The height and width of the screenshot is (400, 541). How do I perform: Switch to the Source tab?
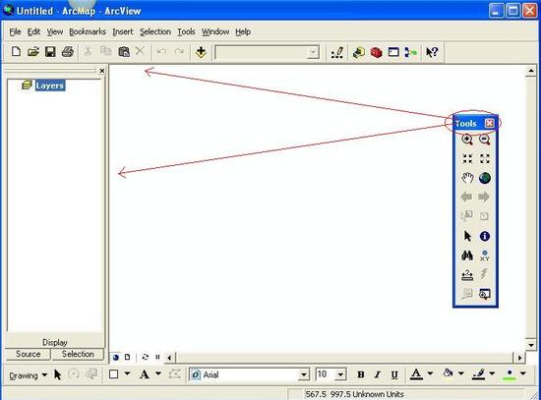(x=28, y=354)
